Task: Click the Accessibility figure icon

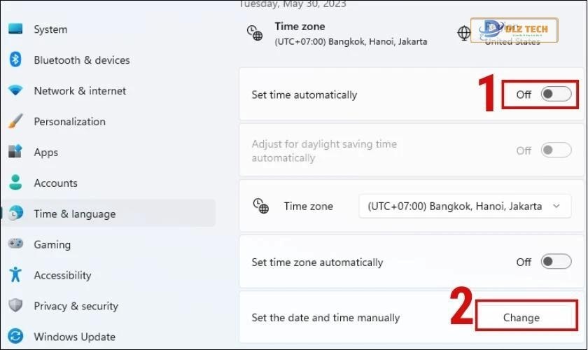Action: pyautogui.click(x=15, y=275)
